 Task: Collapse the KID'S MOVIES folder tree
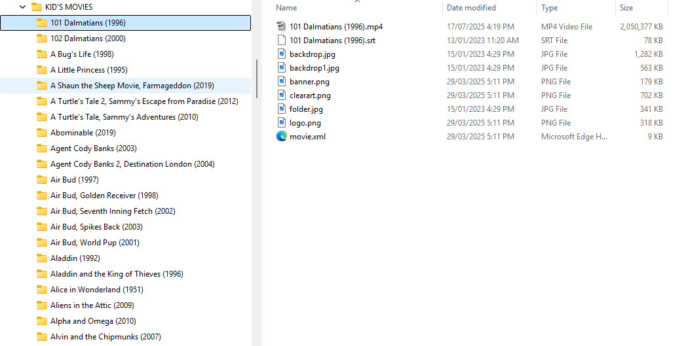pyautogui.click(x=23, y=7)
